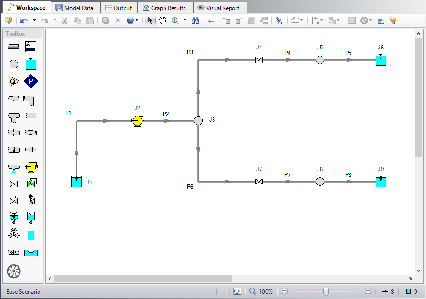This screenshot has width=426, height=299.
Task: Toggle the special conditions symbol tool
Action: [364, 20]
